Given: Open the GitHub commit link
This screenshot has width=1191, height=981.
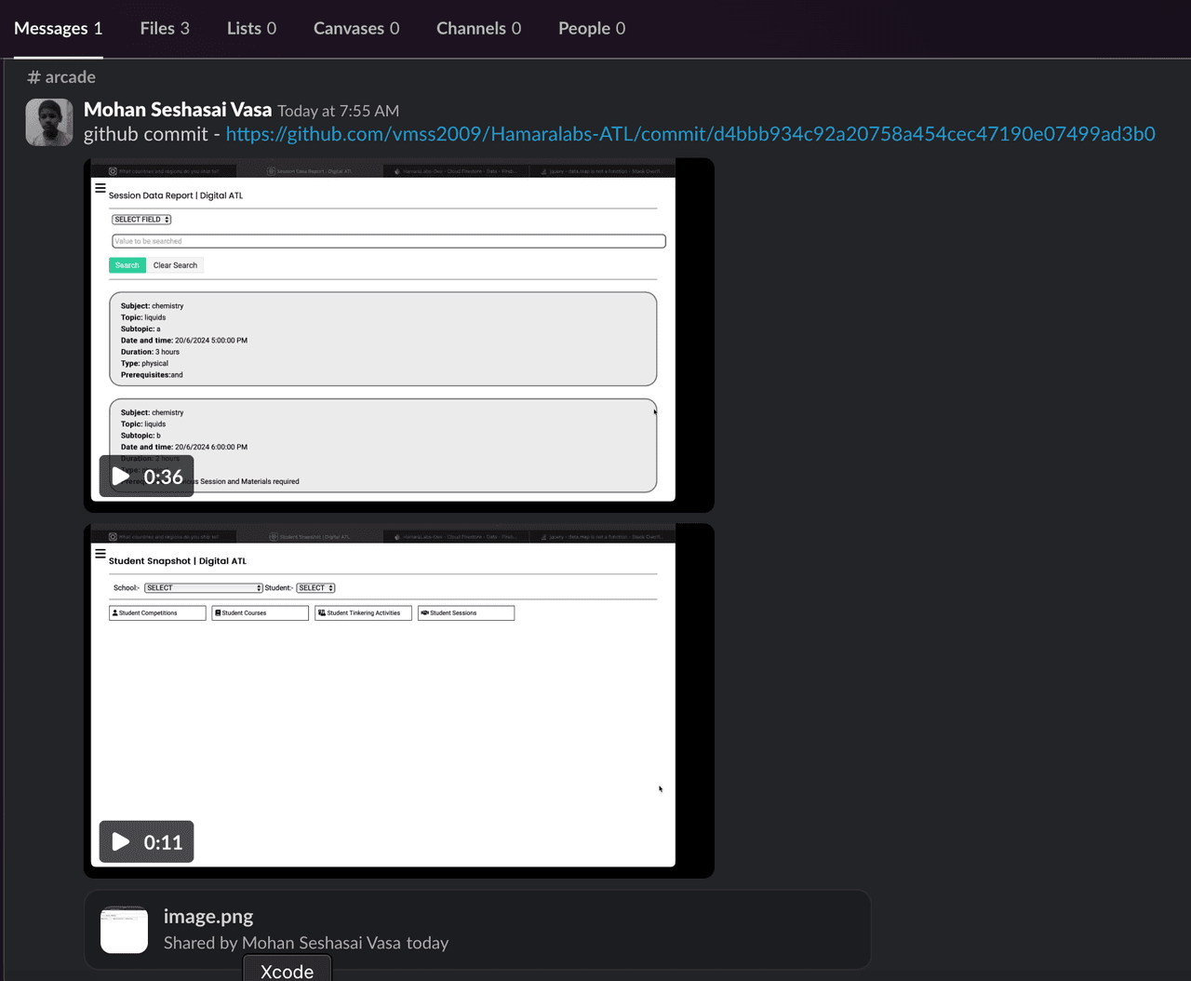Looking at the screenshot, I should (689, 134).
